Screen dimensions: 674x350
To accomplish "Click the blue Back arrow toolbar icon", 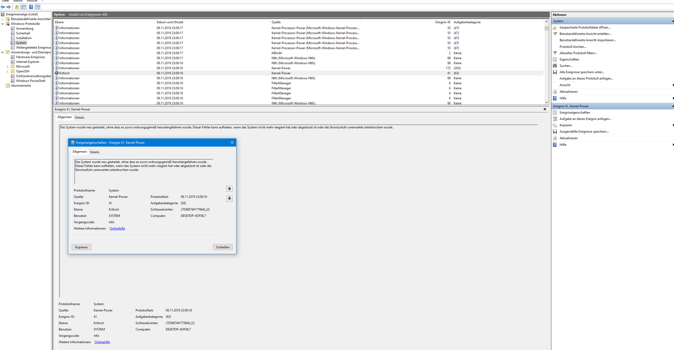I will pos(3,7).
